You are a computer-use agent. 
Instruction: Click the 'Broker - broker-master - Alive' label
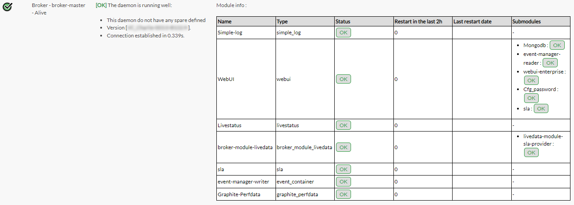(x=58, y=9)
